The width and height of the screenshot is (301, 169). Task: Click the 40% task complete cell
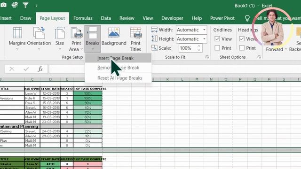tap(87, 108)
